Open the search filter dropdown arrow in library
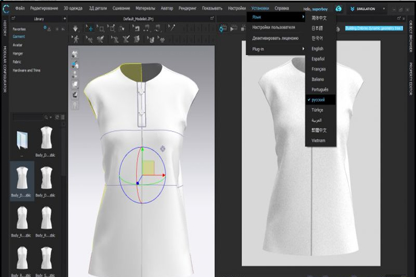This screenshot has width=416, height=277. tap(51, 117)
